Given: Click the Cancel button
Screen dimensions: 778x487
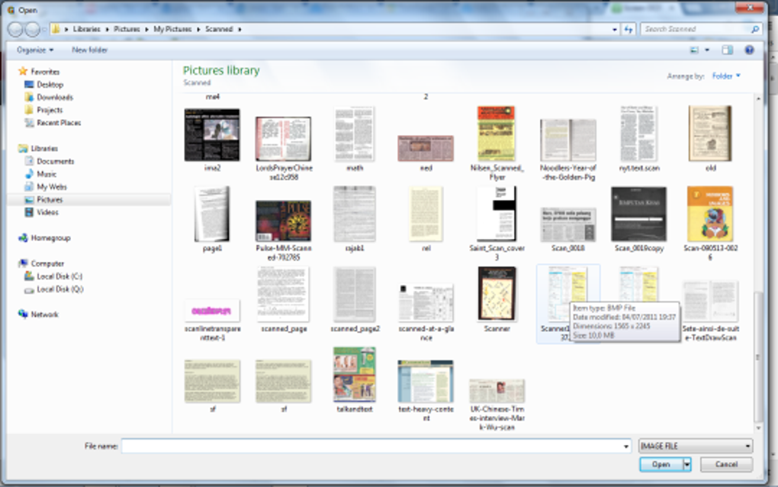Looking at the screenshot, I should point(726,465).
